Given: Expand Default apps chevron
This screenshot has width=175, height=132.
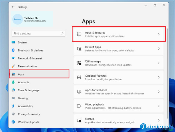Looking at the screenshot, I should pos(159,49).
